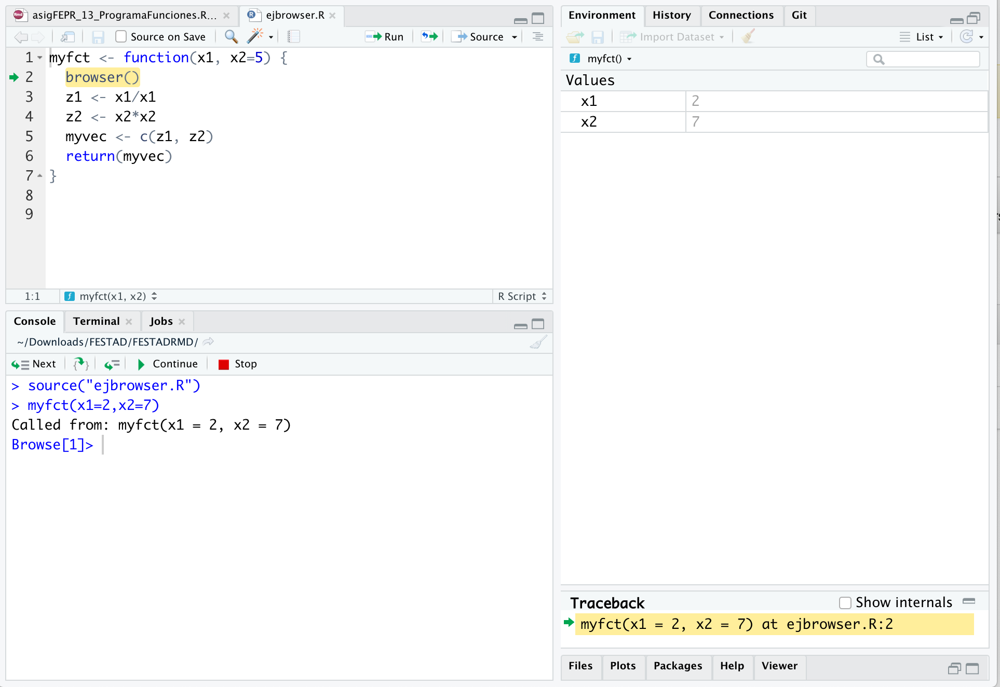Viewport: 1000px width, 687px height.
Task: Maximize the console pane
Action: pos(538,324)
